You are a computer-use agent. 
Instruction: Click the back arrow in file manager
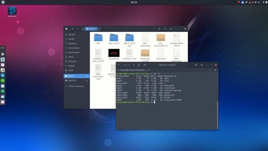(x=72, y=29)
